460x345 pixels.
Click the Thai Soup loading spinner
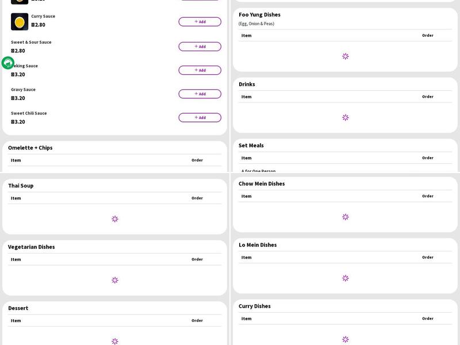click(115, 219)
